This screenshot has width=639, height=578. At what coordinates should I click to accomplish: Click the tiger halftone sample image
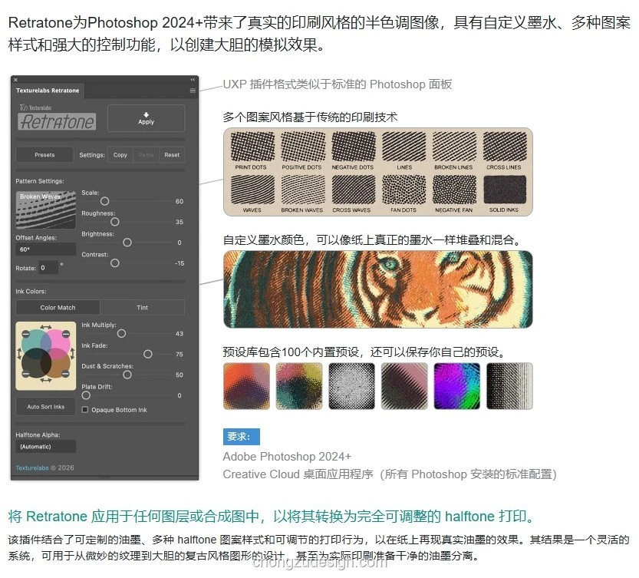point(377,289)
